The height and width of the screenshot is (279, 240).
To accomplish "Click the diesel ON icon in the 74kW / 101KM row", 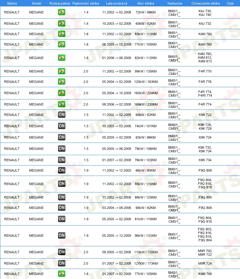I will pyautogui.click(x=62, y=126).
